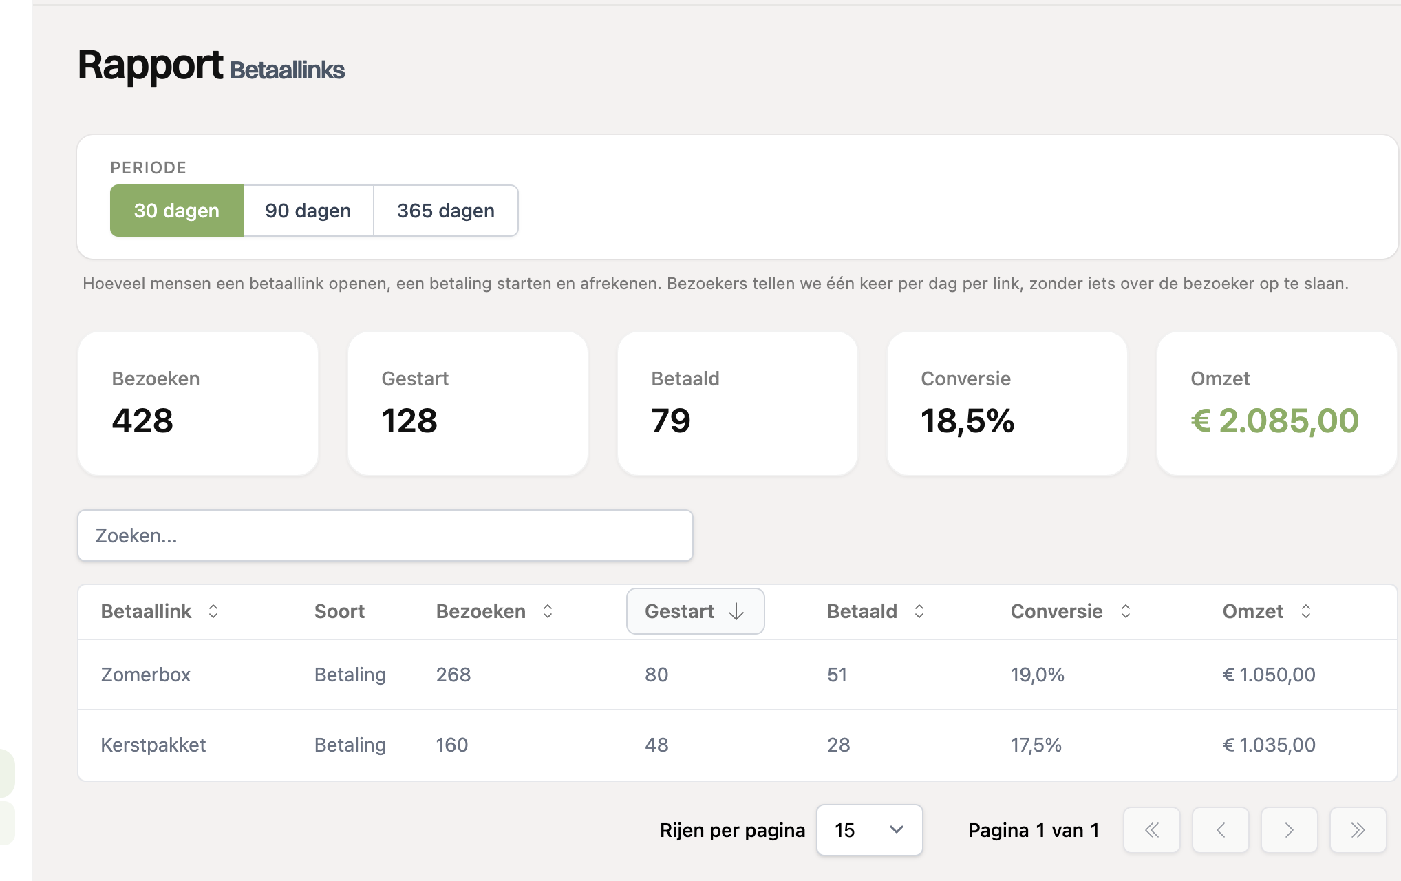Image resolution: width=1401 pixels, height=881 pixels.
Task: Click the Pagina 1 van 1 label
Action: point(1034,830)
